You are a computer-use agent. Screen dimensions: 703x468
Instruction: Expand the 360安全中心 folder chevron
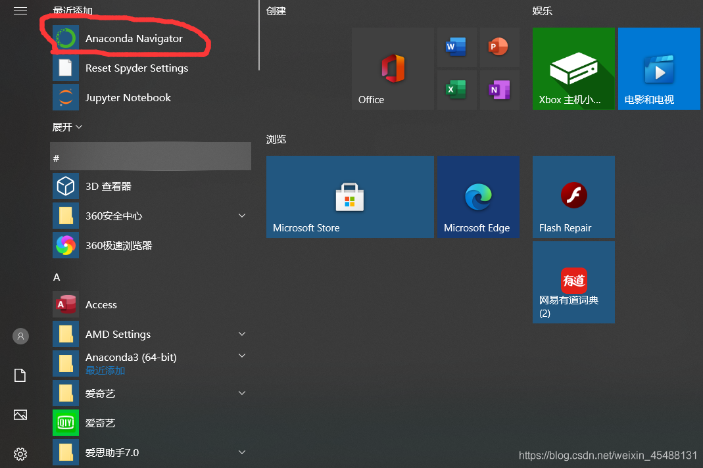[x=241, y=216]
